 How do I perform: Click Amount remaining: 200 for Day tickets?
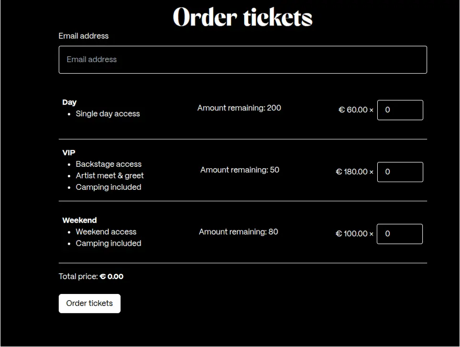(239, 108)
